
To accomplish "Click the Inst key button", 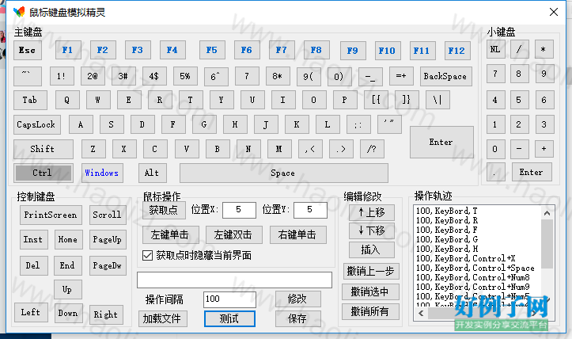I will tap(33, 240).
